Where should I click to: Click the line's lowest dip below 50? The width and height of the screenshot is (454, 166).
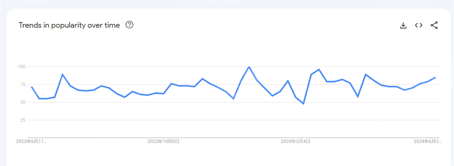pyautogui.click(x=303, y=103)
